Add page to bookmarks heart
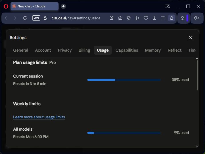Viewport: 205px width, 154px height. pos(146,18)
